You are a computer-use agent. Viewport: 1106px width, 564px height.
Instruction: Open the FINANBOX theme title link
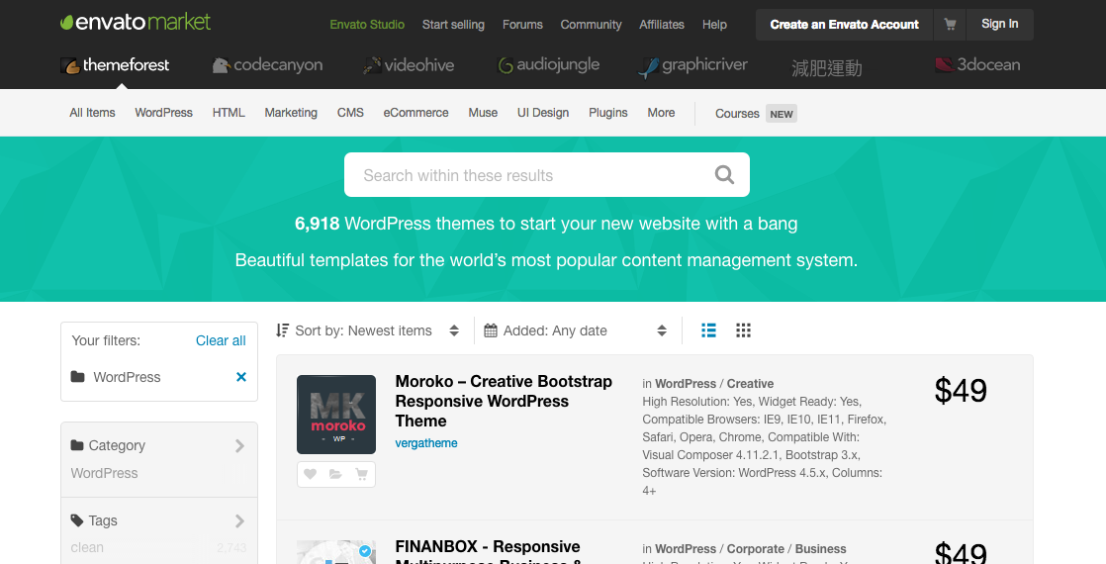[x=488, y=554]
